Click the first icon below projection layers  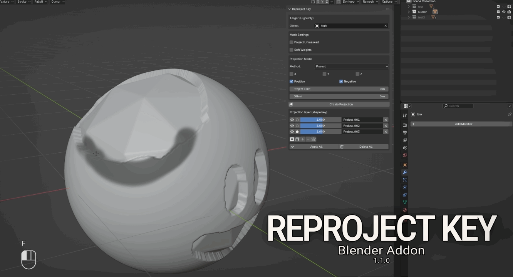[292, 139]
